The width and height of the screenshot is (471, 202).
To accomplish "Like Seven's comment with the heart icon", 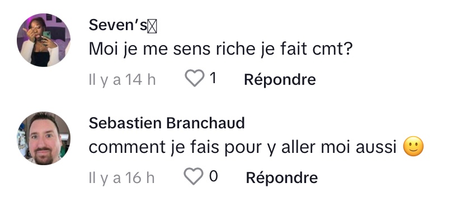I will click(194, 79).
